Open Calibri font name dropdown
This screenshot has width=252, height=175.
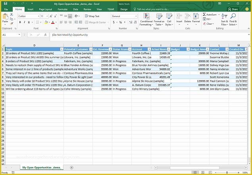pyautogui.click(x=38, y=16)
